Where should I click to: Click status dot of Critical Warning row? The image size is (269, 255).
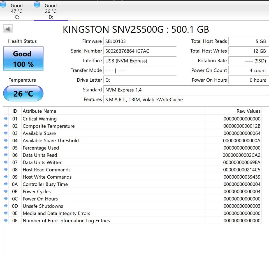6,119
